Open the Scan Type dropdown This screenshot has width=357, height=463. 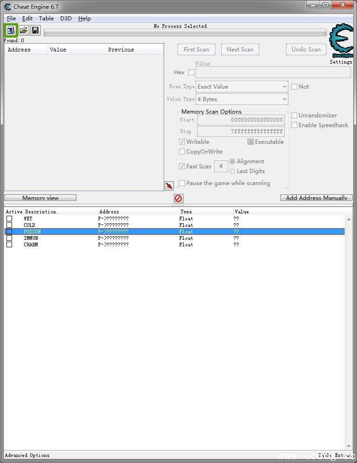pyautogui.click(x=242, y=87)
